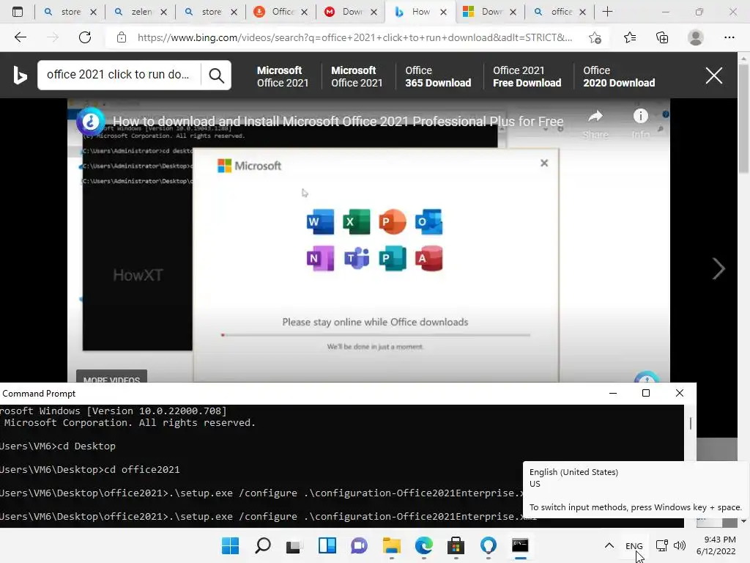Open Task View on the taskbar
750x563 pixels.
[294, 545]
